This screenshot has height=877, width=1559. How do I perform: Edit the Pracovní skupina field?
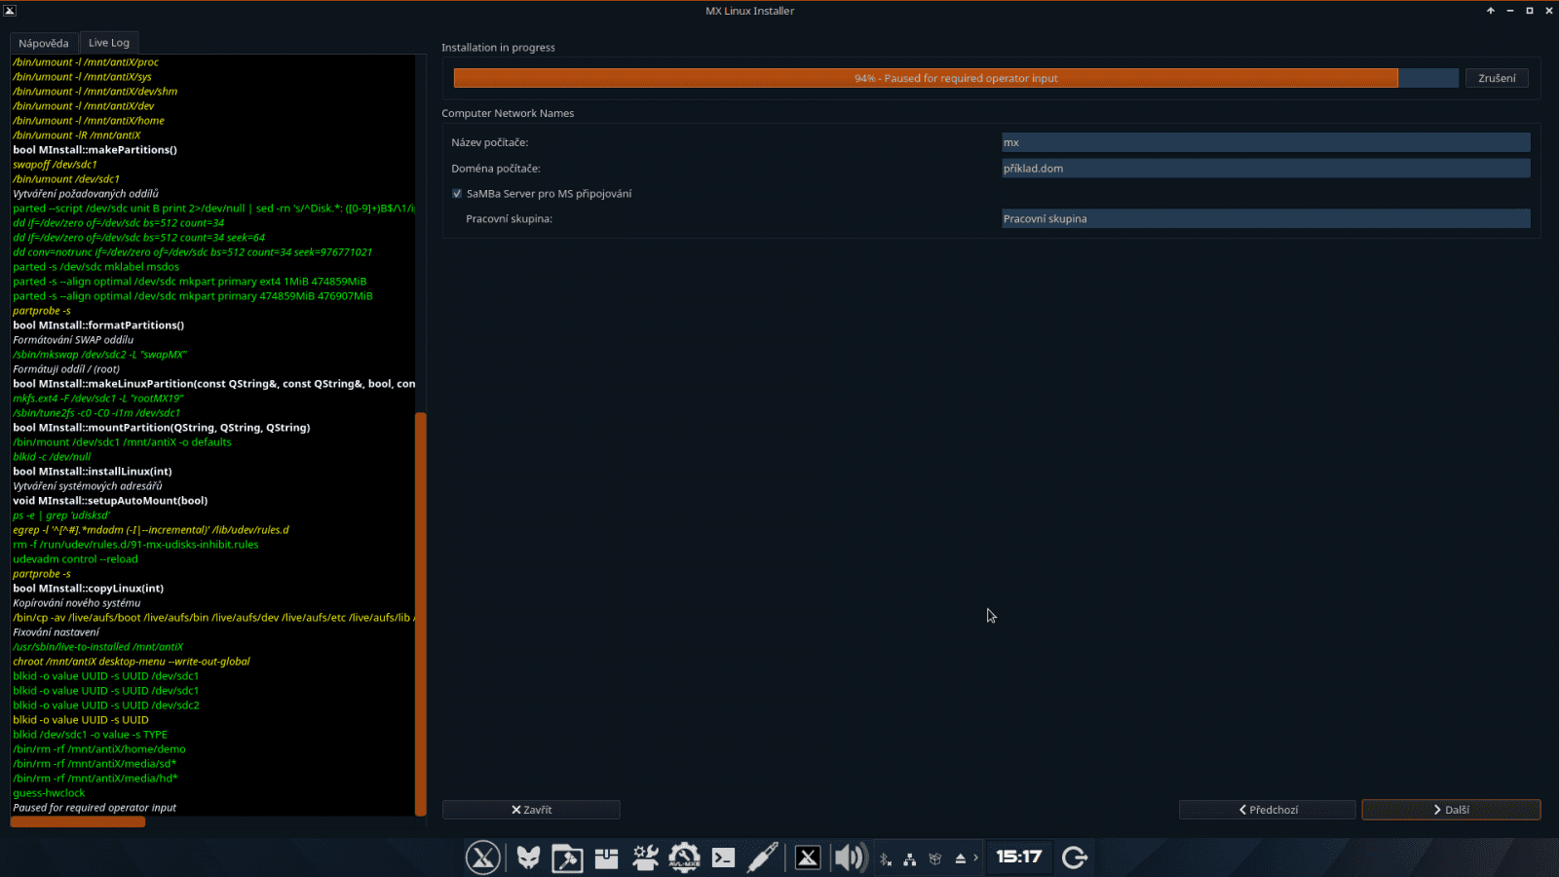point(1265,218)
